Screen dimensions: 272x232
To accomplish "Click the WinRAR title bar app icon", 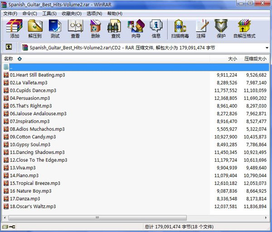I will (4, 5).
